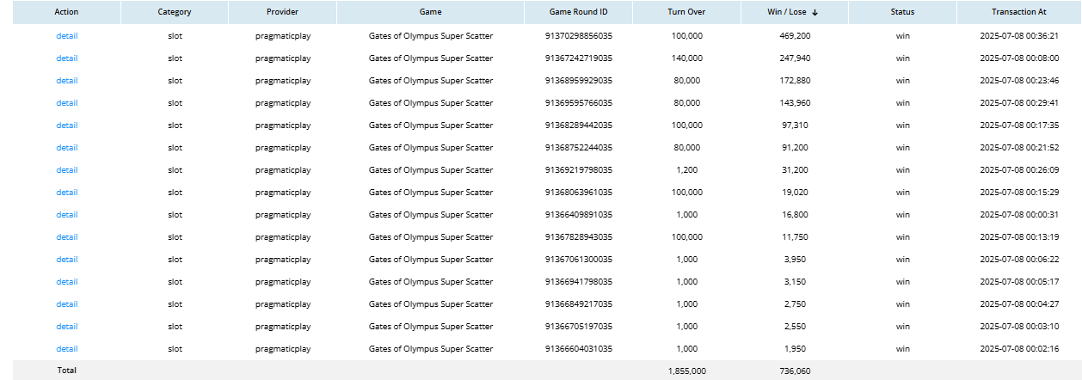Open detail for the 1,950 win row

tap(67, 349)
